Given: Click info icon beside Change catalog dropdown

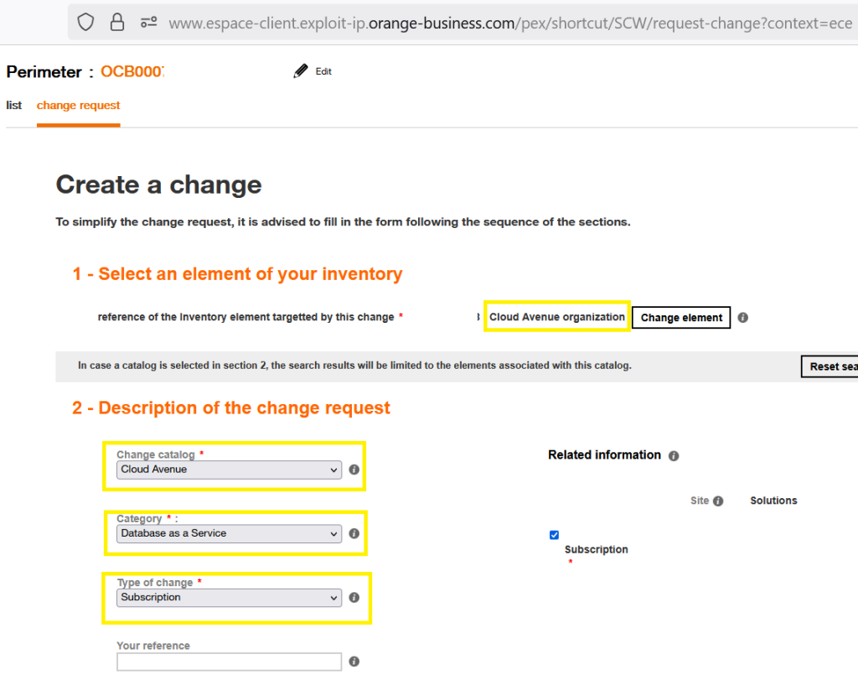Looking at the screenshot, I should pyautogui.click(x=354, y=470).
